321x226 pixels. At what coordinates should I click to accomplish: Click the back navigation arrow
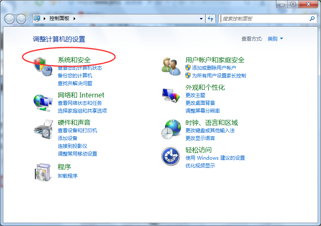(9, 19)
